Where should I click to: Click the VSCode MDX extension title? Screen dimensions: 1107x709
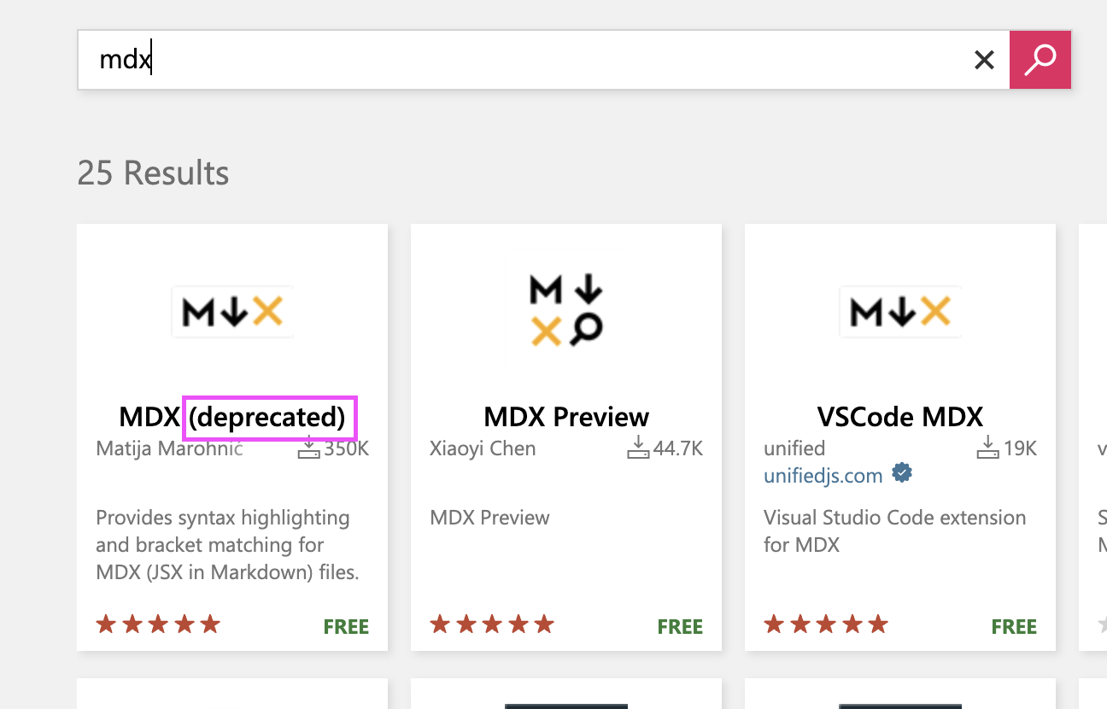click(x=899, y=417)
